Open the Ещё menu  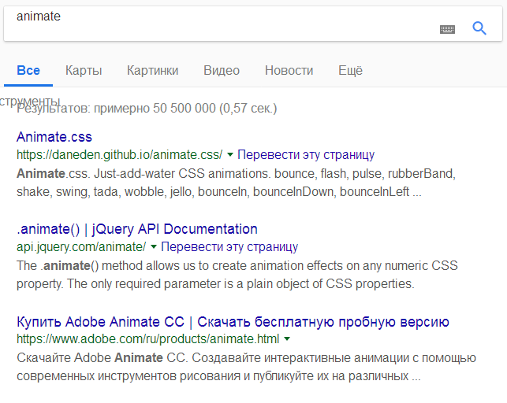coord(350,71)
